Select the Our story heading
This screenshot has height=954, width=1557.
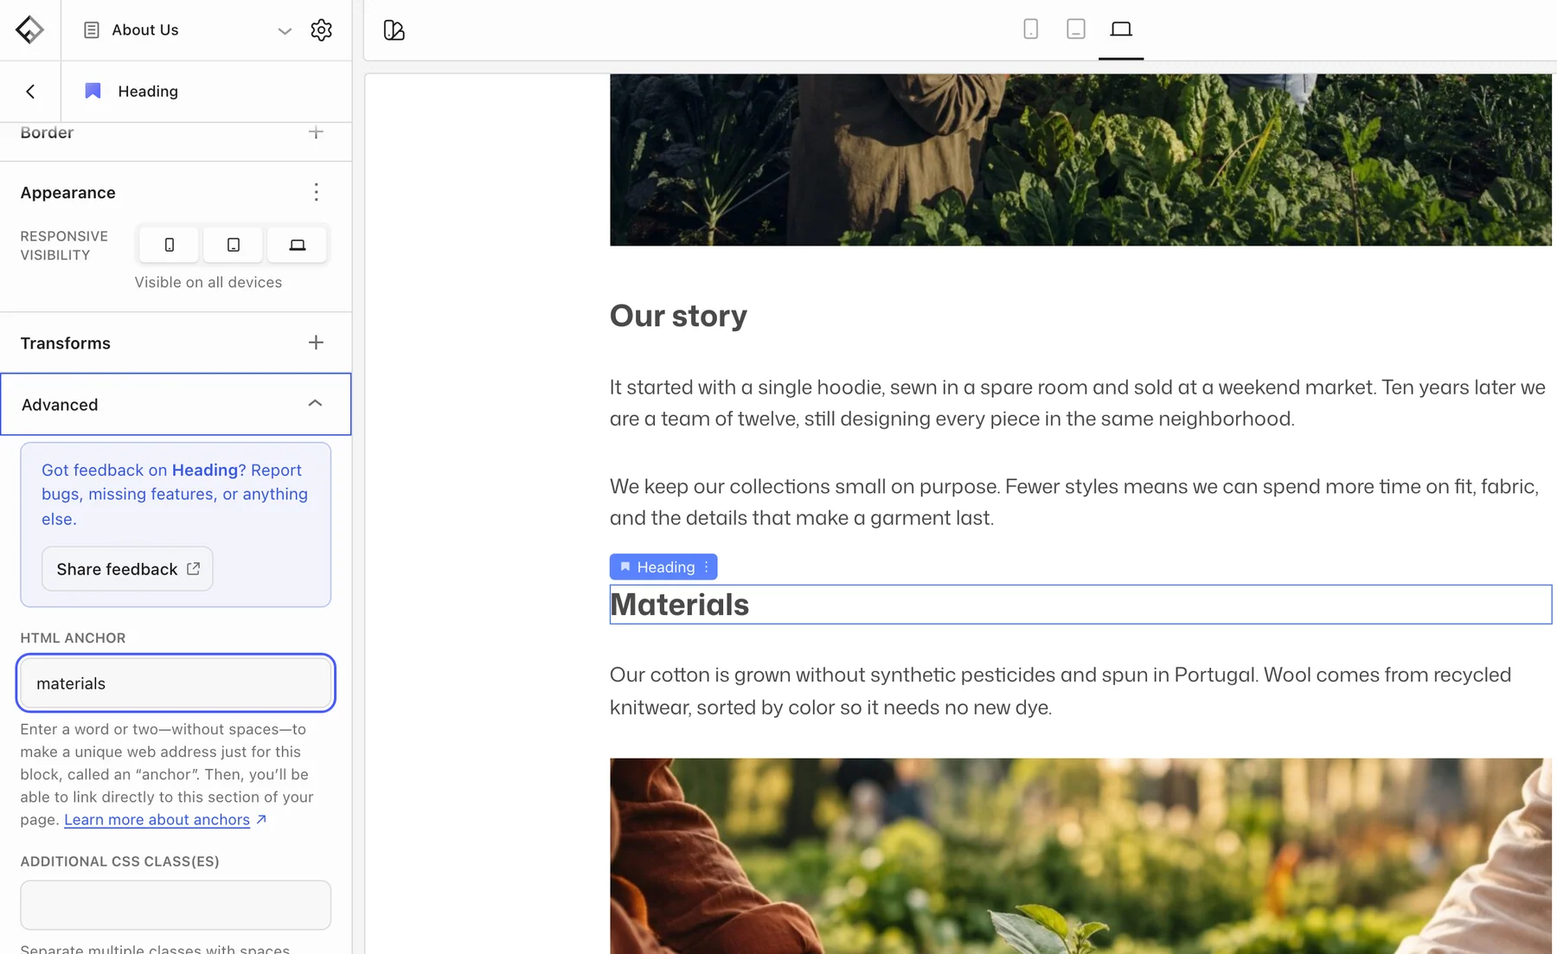(678, 316)
